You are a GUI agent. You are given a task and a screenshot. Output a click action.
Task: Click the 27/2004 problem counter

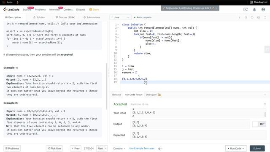click(89, 148)
